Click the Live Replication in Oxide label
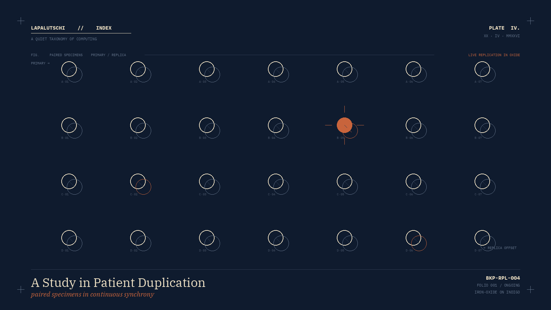Image resolution: width=551 pixels, height=310 pixels. (x=494, y=55)
